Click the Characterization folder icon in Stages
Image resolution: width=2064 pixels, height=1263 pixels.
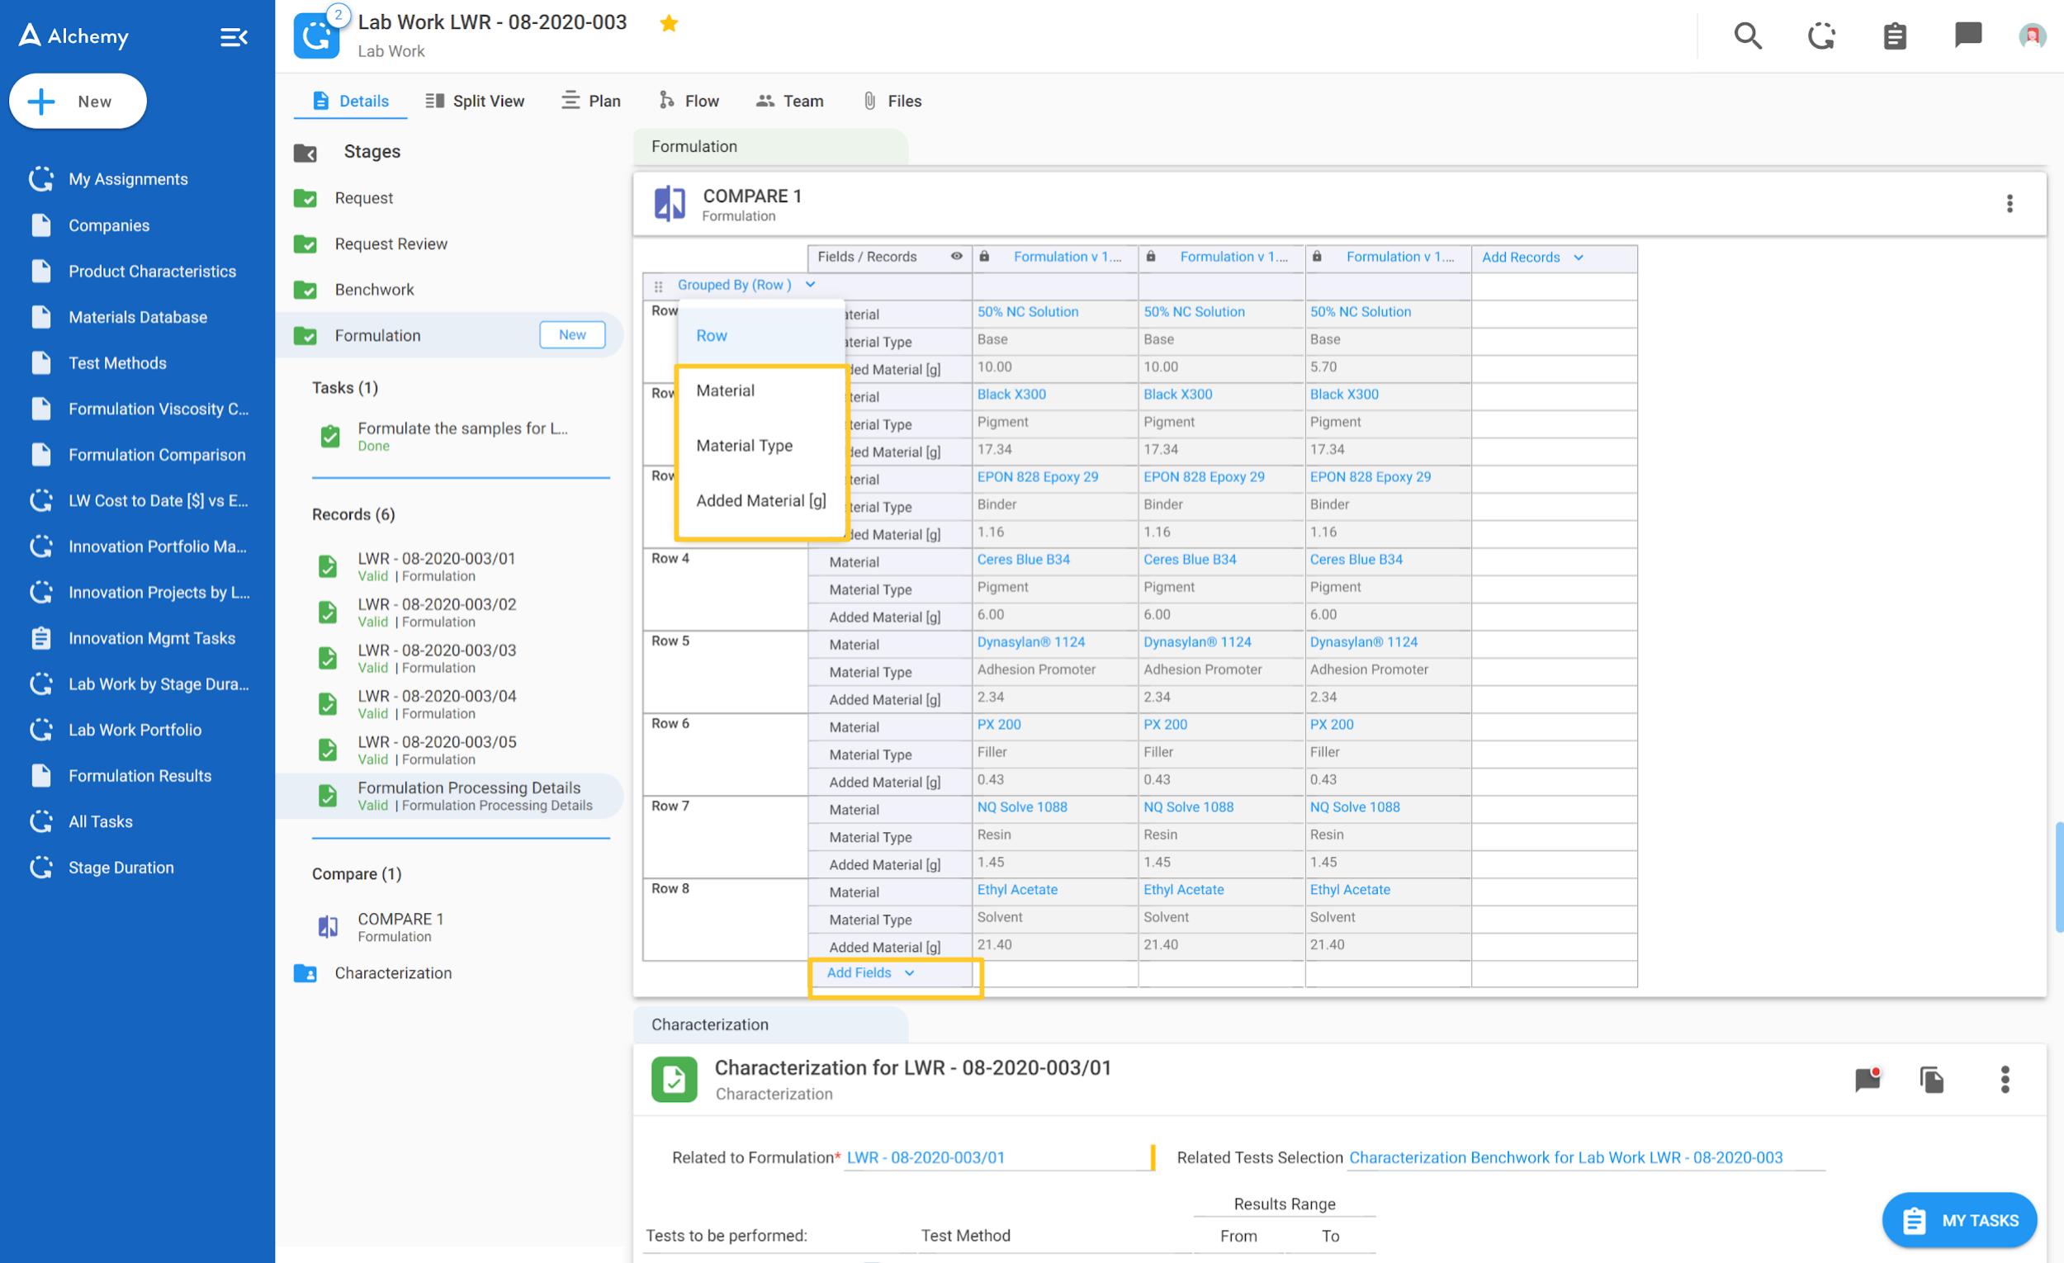(305, 973)
